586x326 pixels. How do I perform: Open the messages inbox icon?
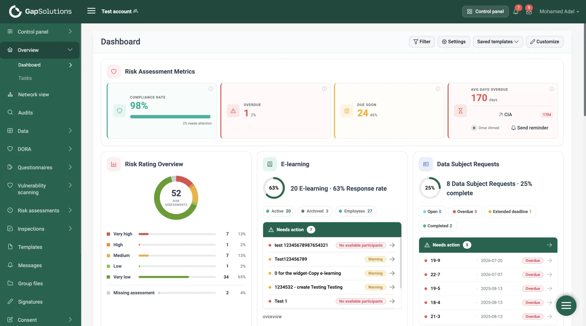529,12
